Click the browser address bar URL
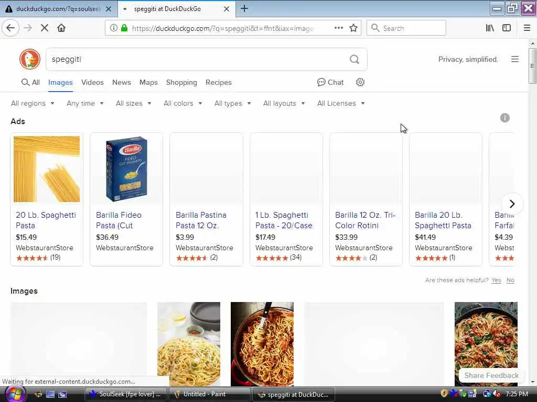Viewport: 537px width, 402px height. point(222,28)
